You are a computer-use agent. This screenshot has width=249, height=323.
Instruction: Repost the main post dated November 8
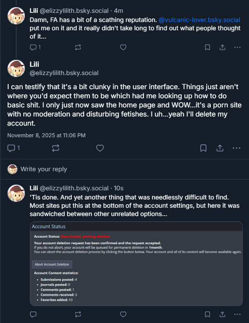click(55, 148)
